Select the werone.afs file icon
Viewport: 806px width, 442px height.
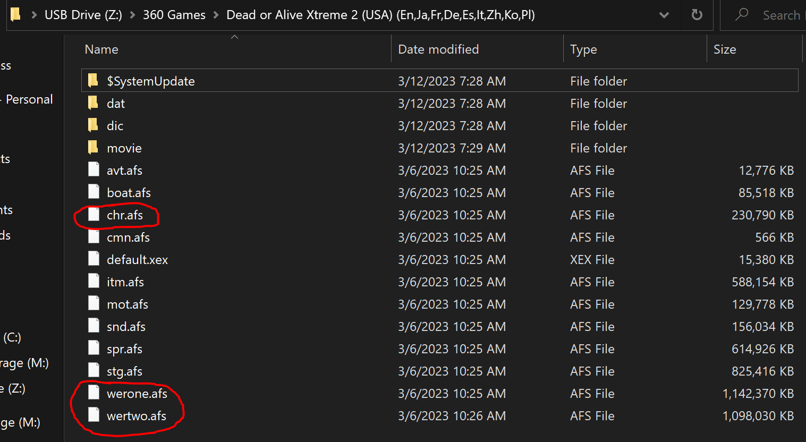coord(94,393)
